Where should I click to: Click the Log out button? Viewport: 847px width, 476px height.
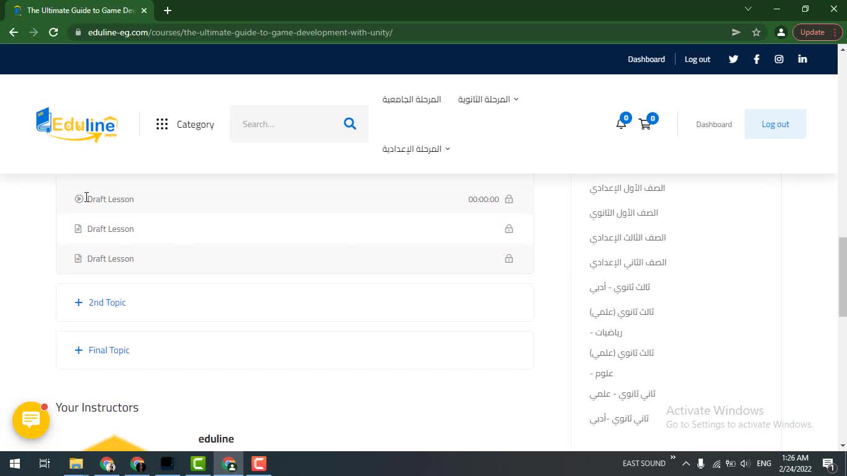[775, 124]
